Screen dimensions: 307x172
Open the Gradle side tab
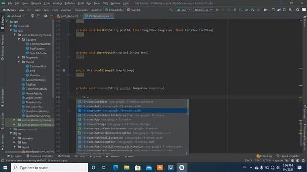point(305,21)
